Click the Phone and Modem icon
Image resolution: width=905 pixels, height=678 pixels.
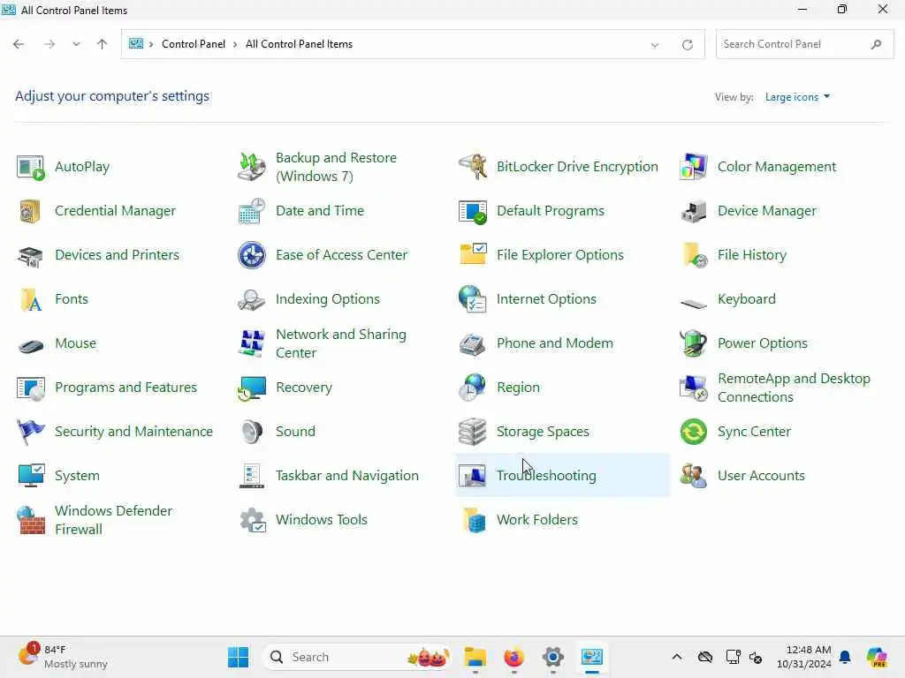point(473,343)
